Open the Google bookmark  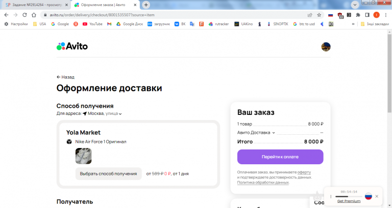click(60, 24)
